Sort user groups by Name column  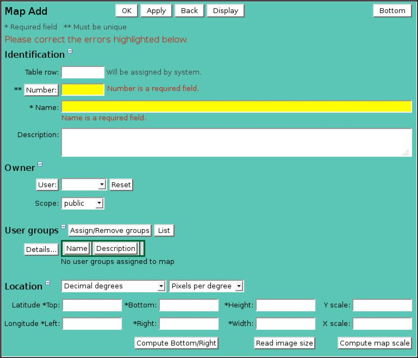coord(77,249)
